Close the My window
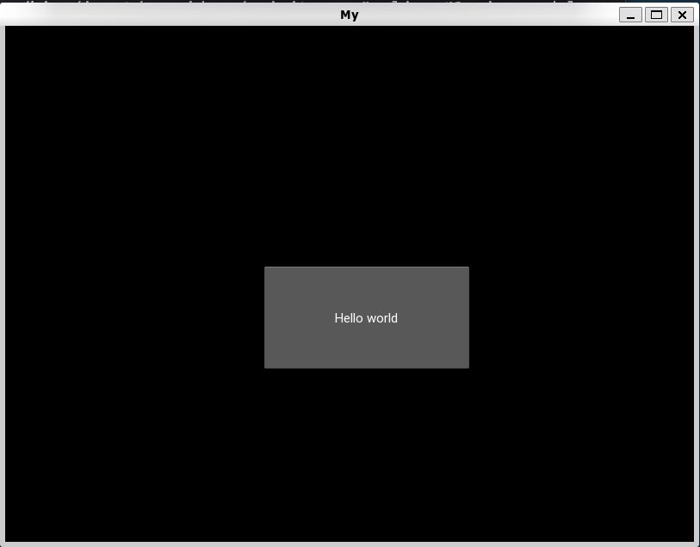 [x=682, y=15]
